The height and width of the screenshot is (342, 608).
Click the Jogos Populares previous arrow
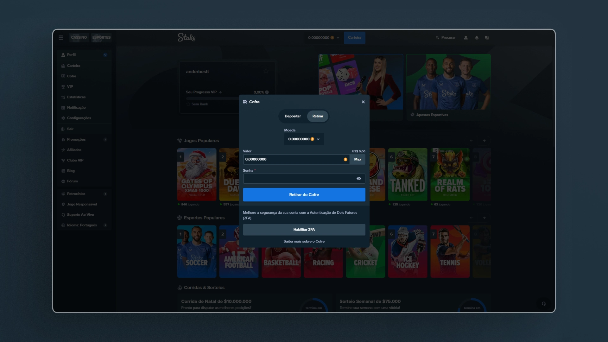[x=471, y=141]
